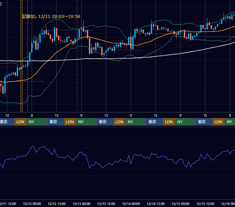The width and height of the screenshot is (235, 207).
Task: Click the LDN session block on 12/14
Action: pos(169,122)
